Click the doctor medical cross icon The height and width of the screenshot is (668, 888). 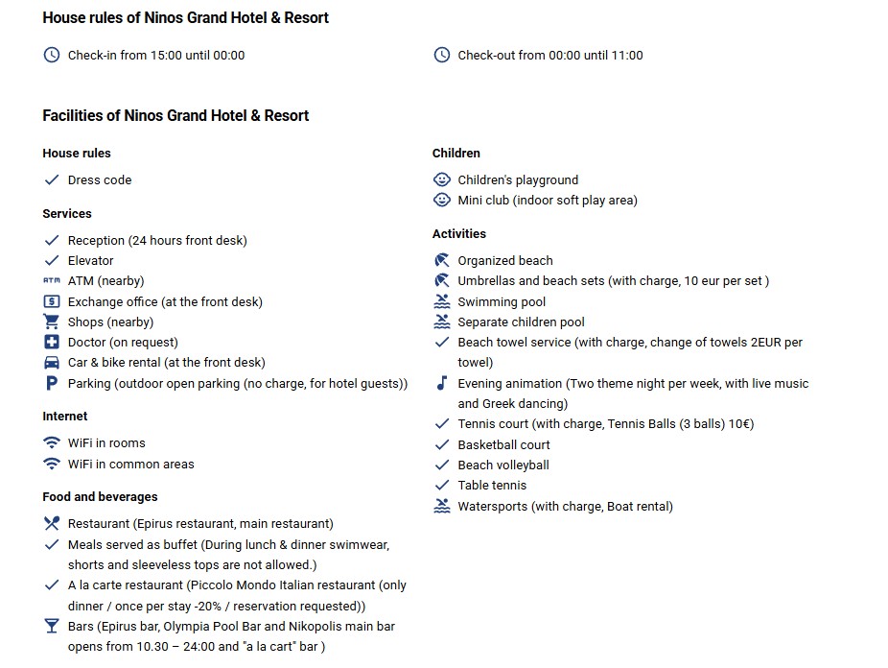tap(52, 343)
